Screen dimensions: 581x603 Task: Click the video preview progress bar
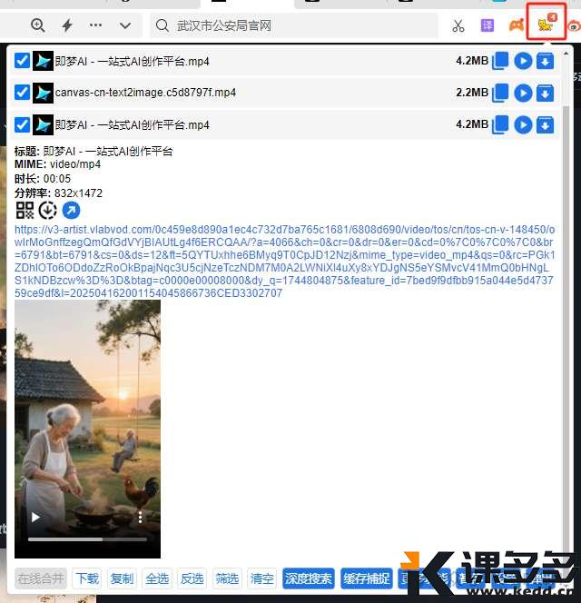coord(87,539)
